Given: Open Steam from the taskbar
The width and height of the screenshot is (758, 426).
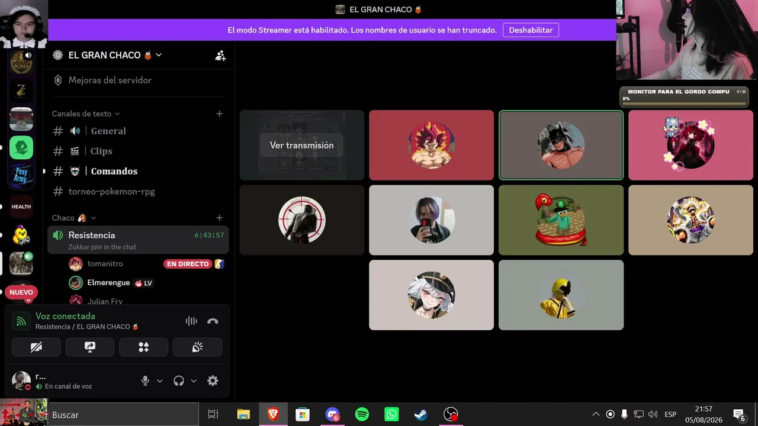Looking at the screenshot, I should coord(421,414).
